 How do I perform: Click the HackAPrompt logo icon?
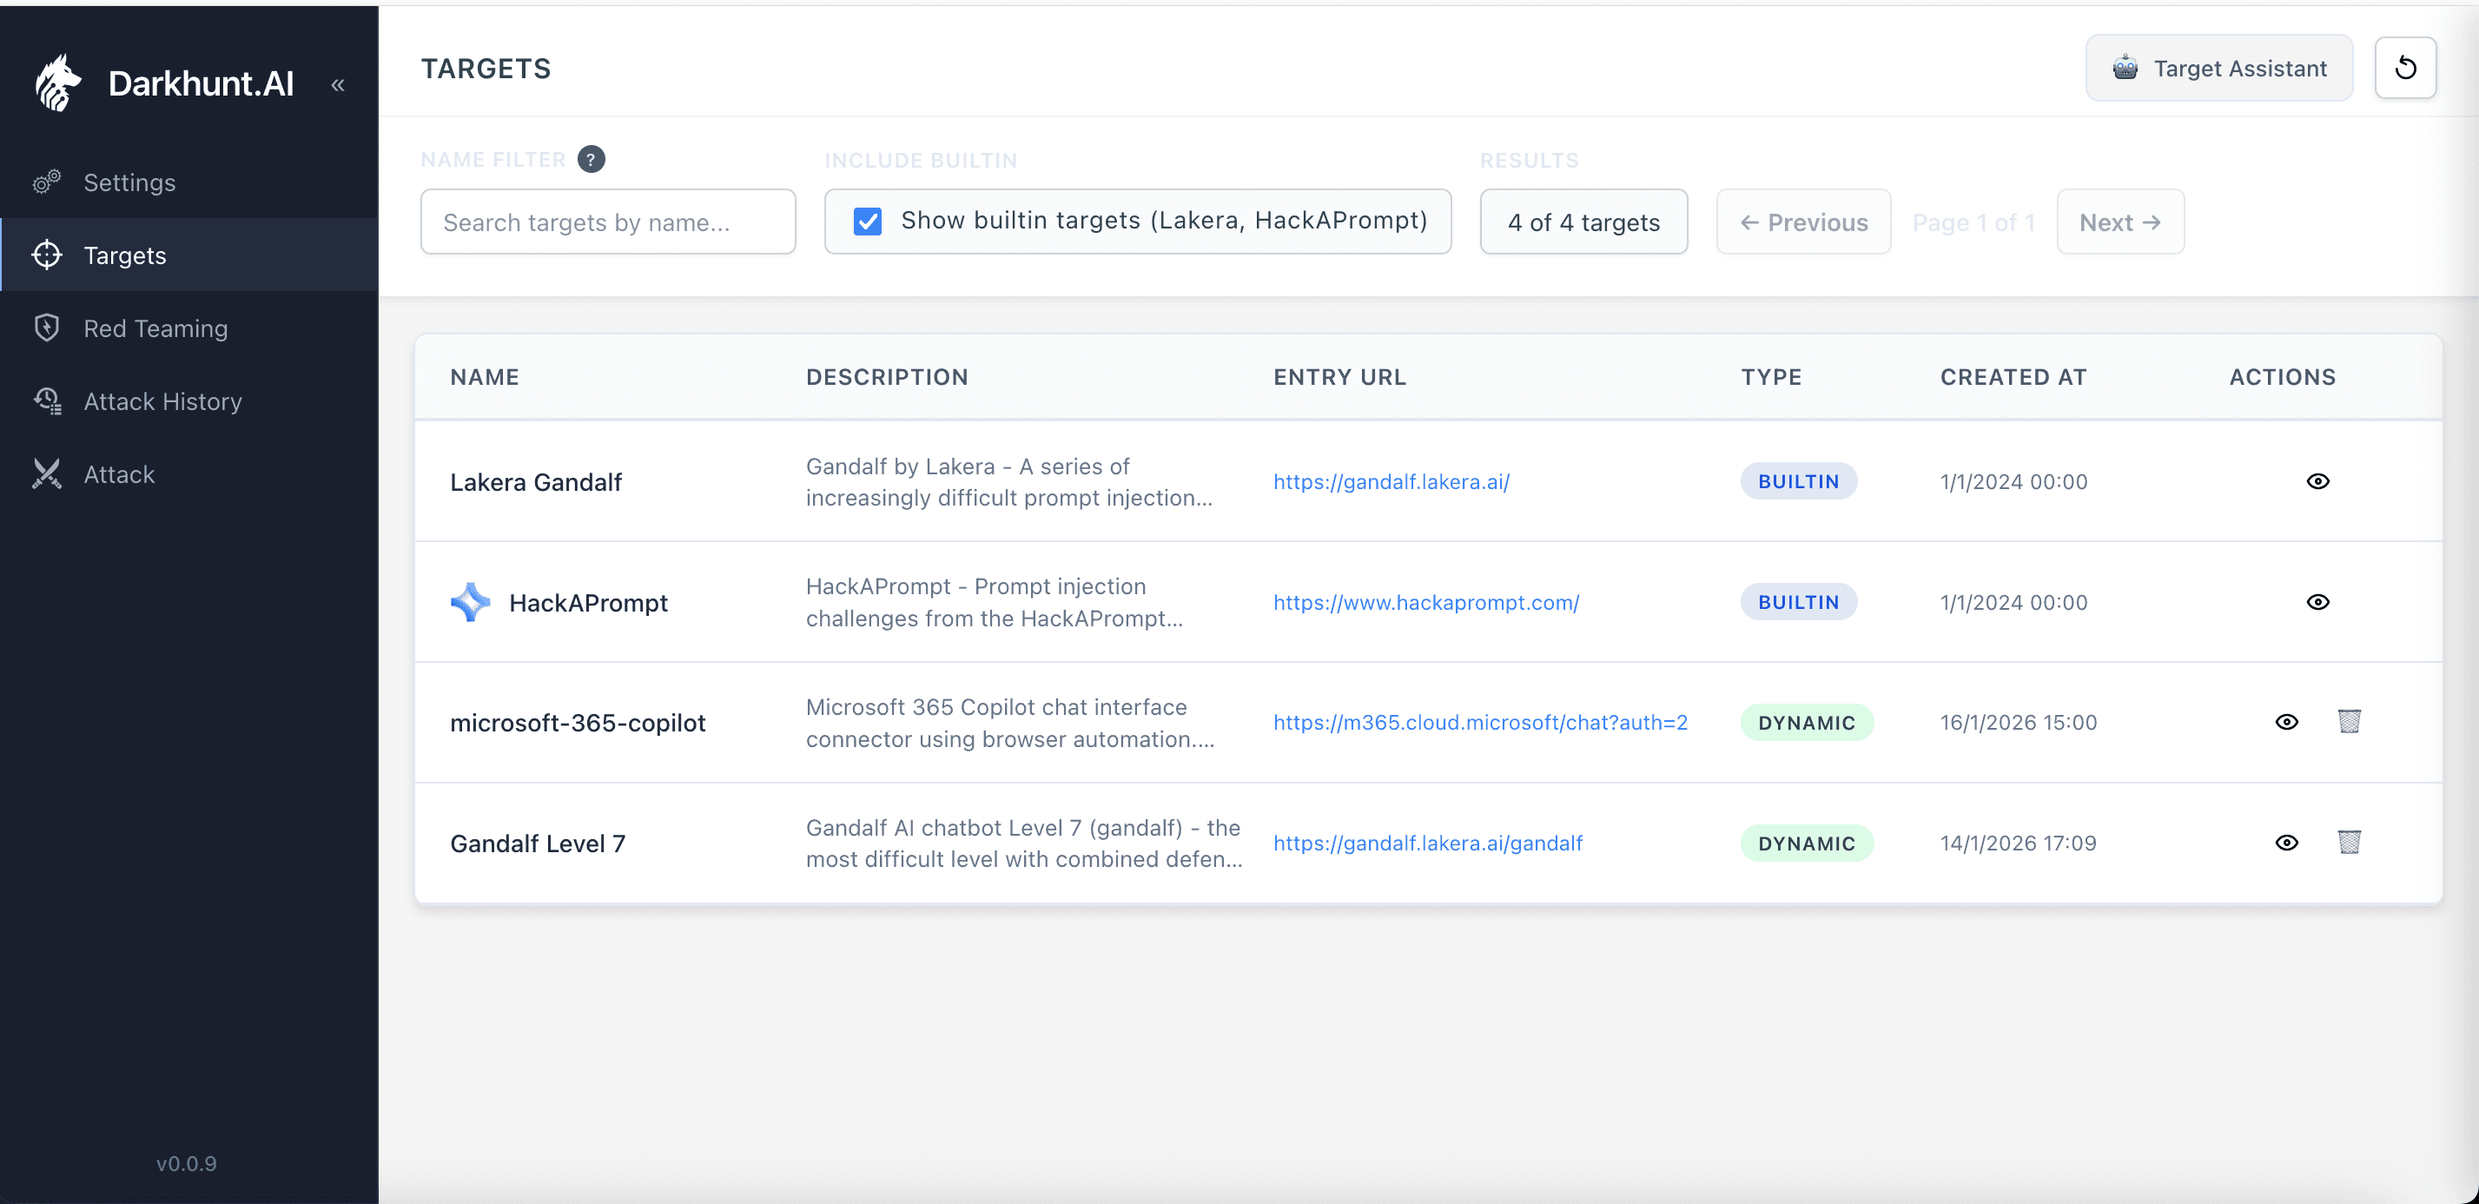[471, 601]
